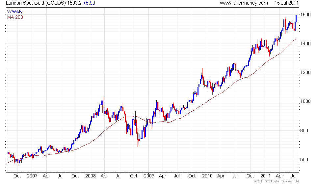The height and width of the screenshot is (184, 316).
Task: Click the first 'Oct' label before 2007
Action: (x=17, y=176)
